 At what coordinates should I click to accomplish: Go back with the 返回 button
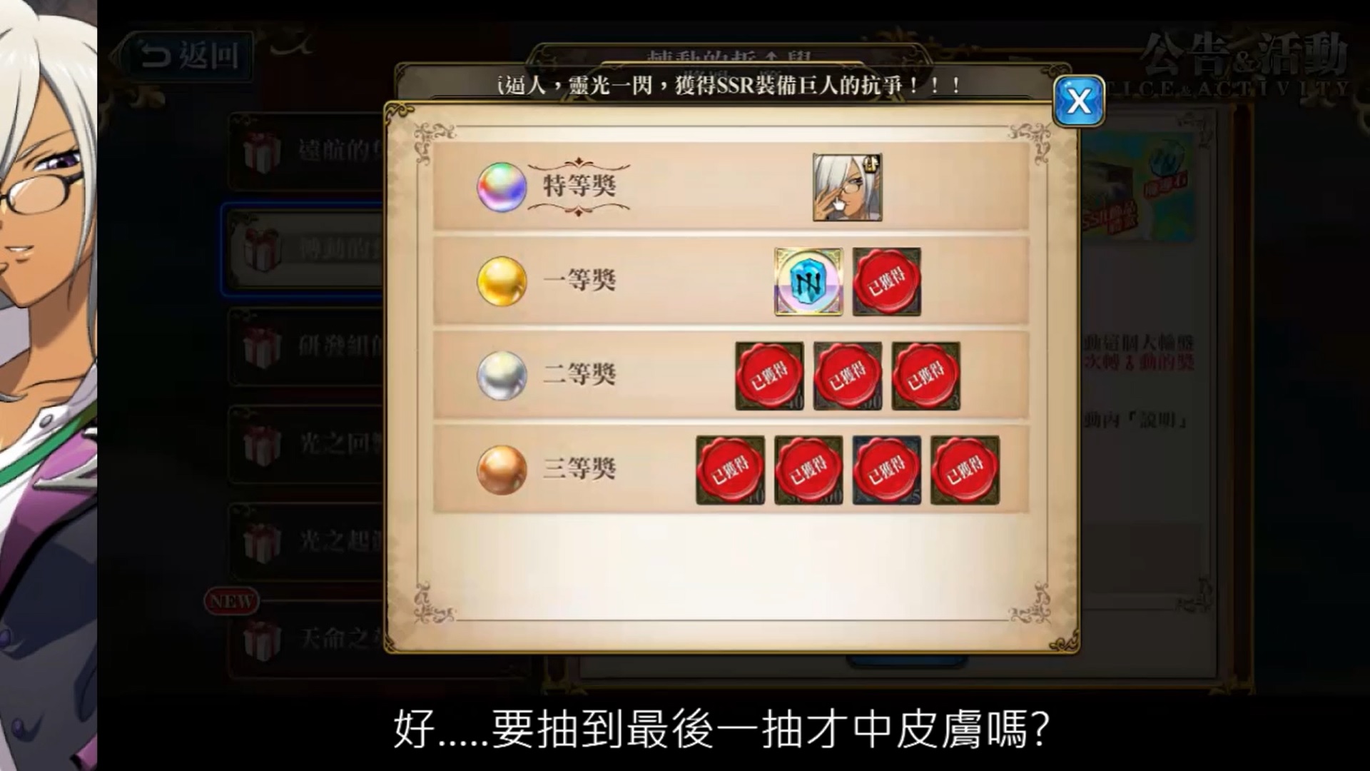[x=188, y=56]
